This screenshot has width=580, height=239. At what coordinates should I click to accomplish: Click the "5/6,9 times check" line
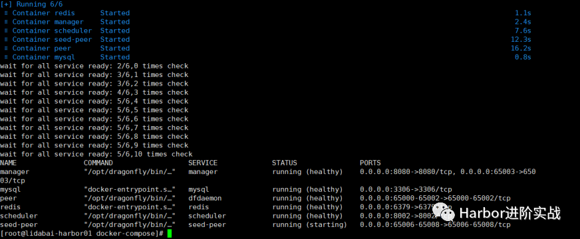pos(94,145)
